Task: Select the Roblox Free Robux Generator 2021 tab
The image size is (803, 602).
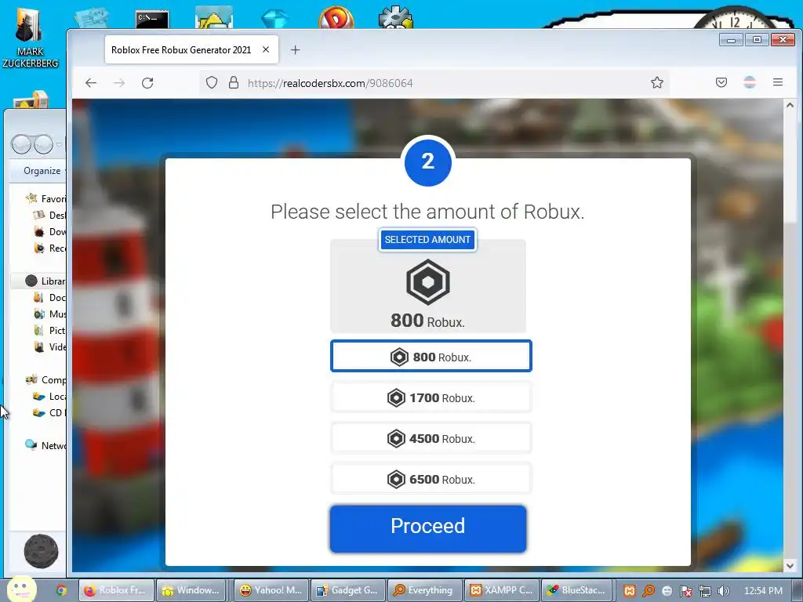Action: coord(191,49)
